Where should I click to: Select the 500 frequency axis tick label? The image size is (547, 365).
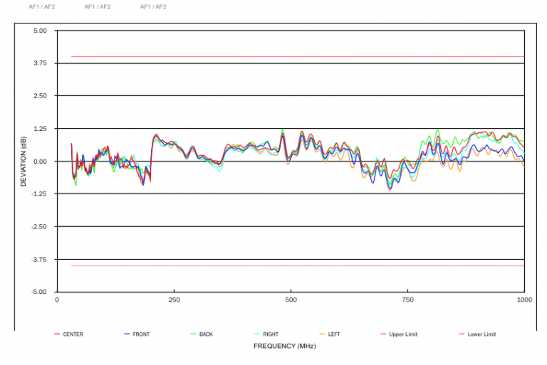(x=291, y=300)
